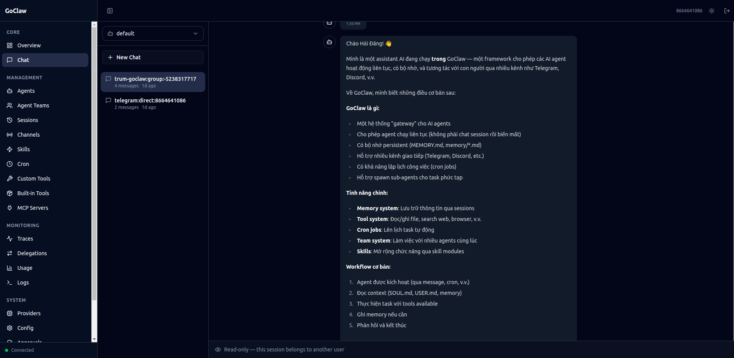Viewport: 734px width, 358px height.
Task: Click the logout icon
Action: [x=727, y=11]
